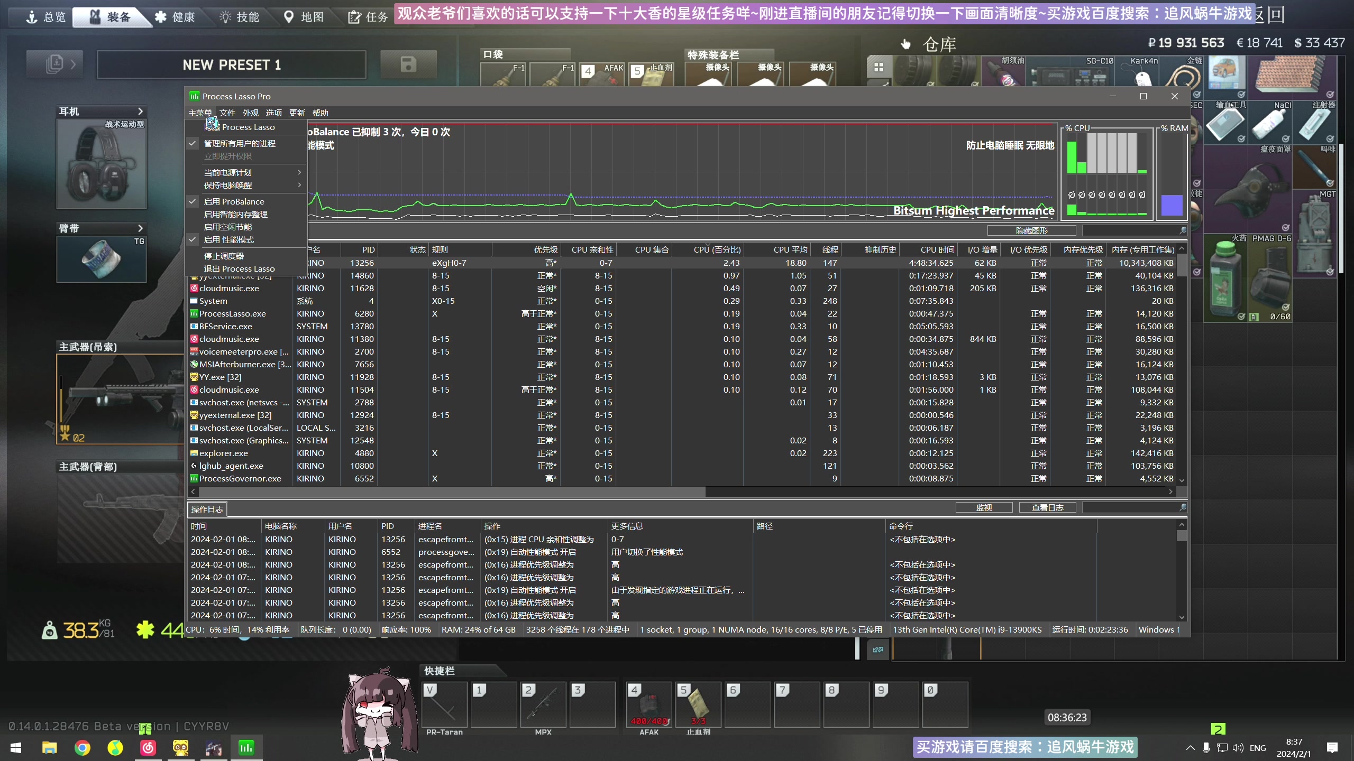Viewport: 1354px width, 761px height.
Task: Expand 保持电脑唤醒 submenu
Action: 246,185
